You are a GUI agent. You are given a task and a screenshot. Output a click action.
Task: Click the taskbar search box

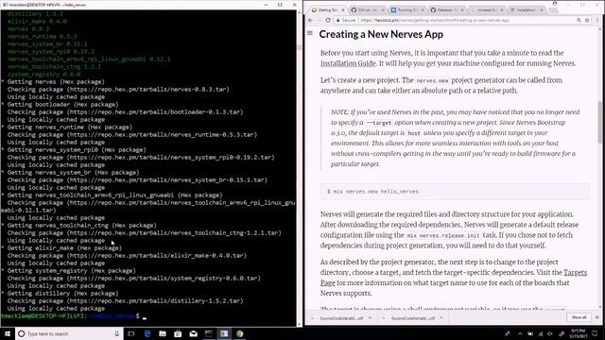pos(69,333)
